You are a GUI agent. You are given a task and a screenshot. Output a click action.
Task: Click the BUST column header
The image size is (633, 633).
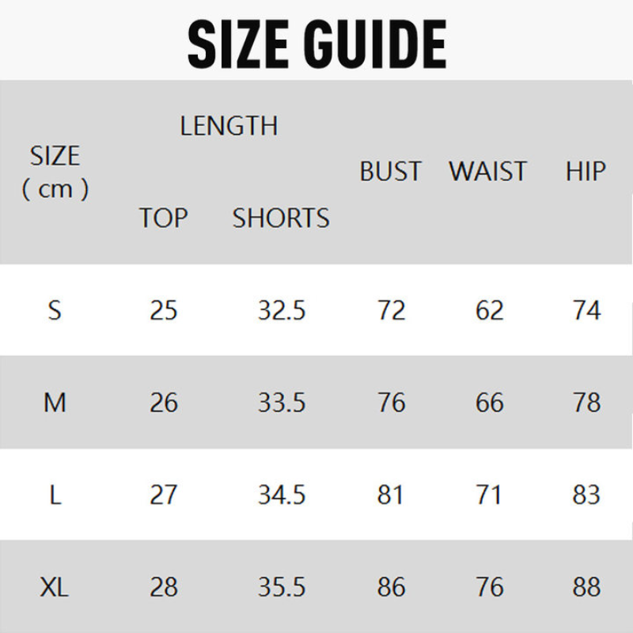tap(391, 172)
